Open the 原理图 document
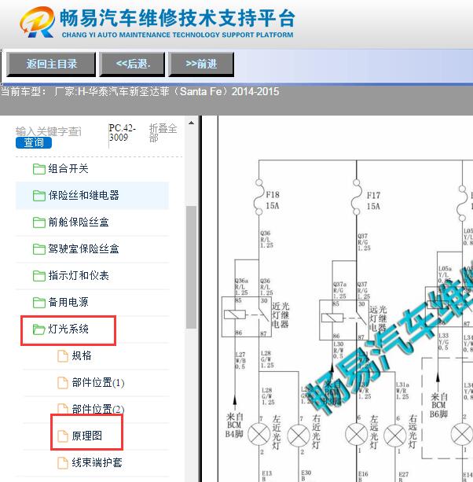The width and height of the screenshot is (473, 482). click(86, 436)
